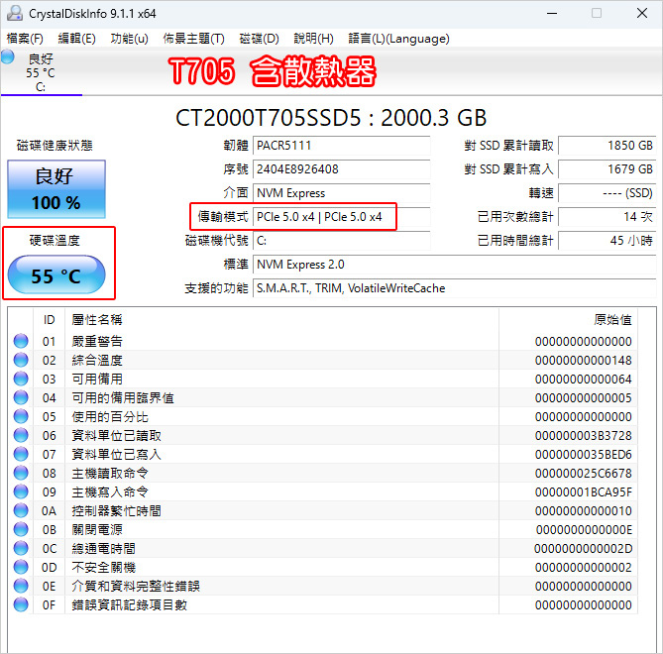Click the 良好 100 % health status button
Image resolution: width=663 pixels, height=654 pixels.
pos(56,189)
